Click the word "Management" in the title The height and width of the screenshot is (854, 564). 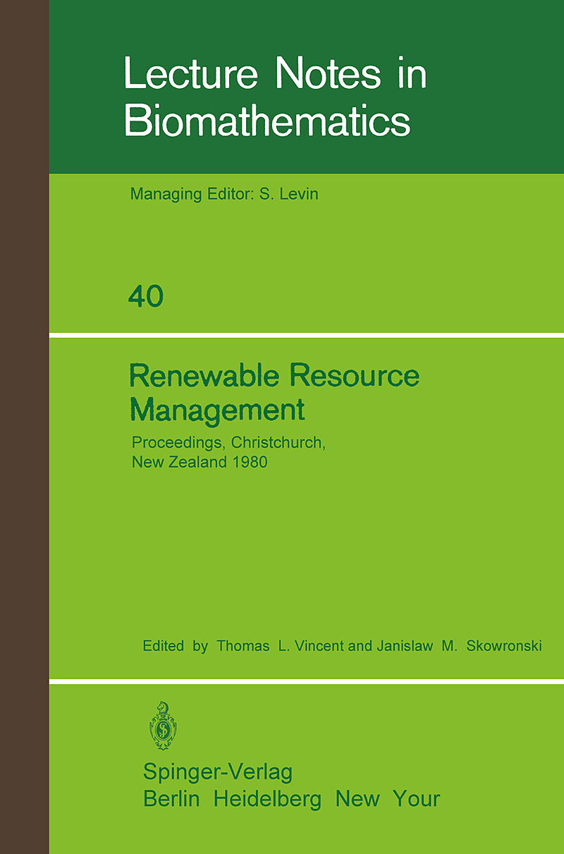217,410
